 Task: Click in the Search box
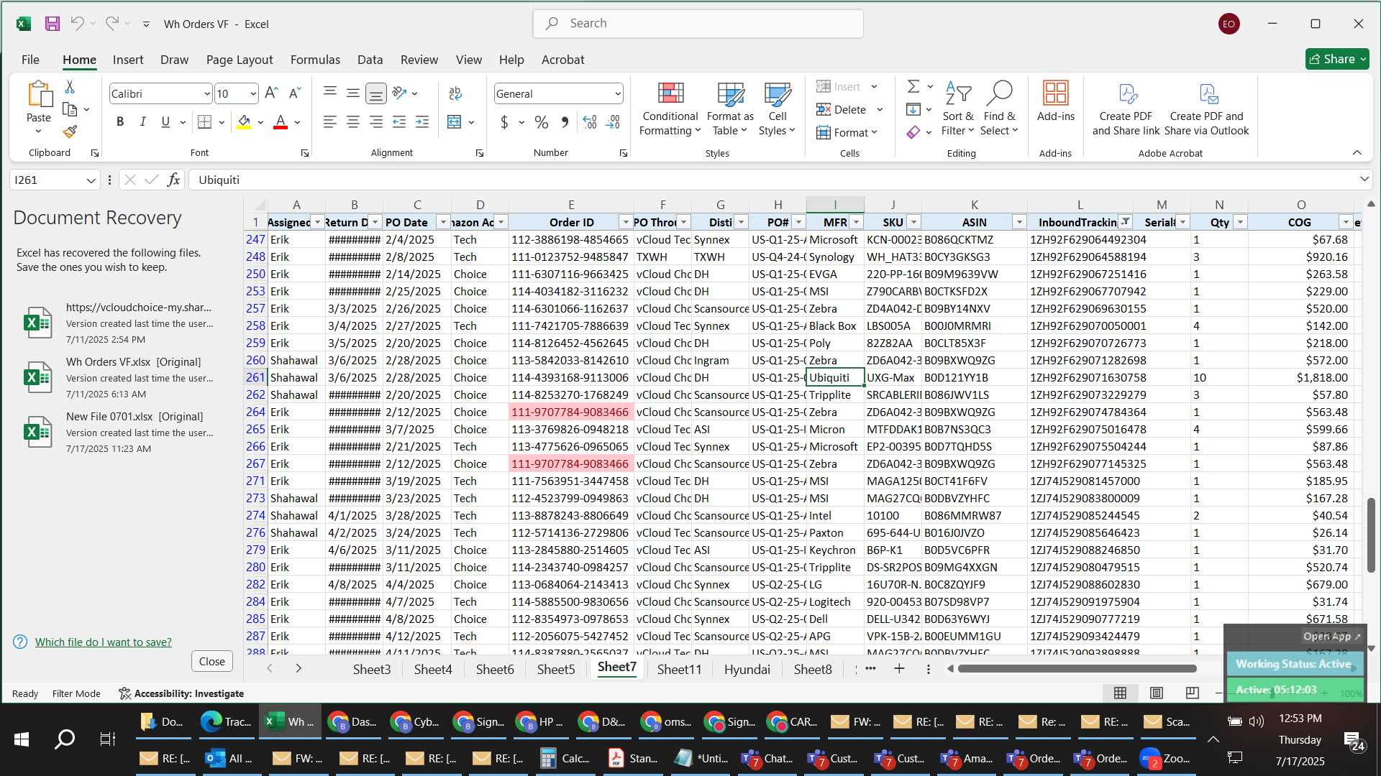(698, 23)
